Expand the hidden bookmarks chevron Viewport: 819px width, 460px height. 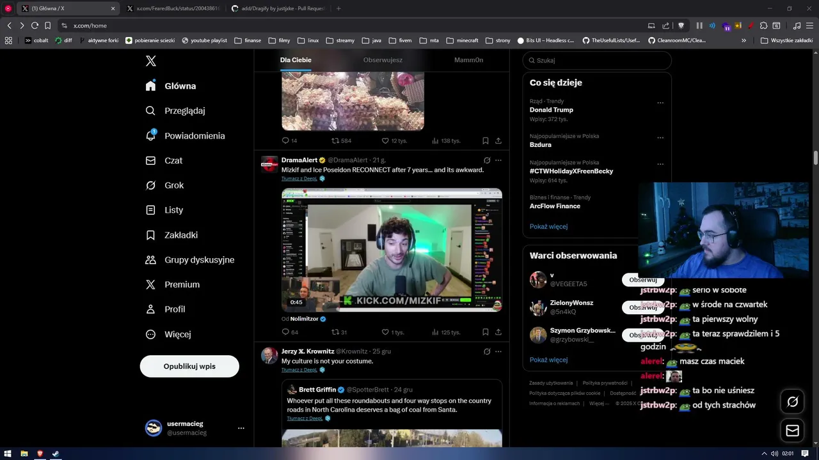pyautogui.click(x=743, y=40)
